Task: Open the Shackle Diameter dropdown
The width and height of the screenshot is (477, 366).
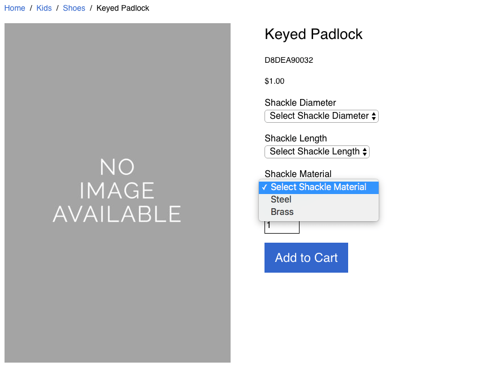Action: pos(321,116)
